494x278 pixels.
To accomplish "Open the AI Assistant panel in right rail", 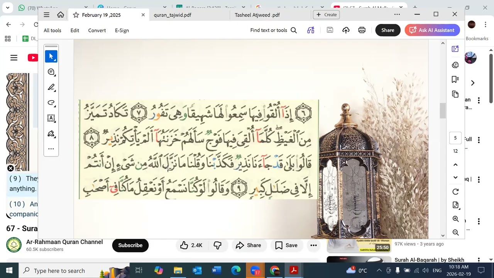I will pos(455,49).
